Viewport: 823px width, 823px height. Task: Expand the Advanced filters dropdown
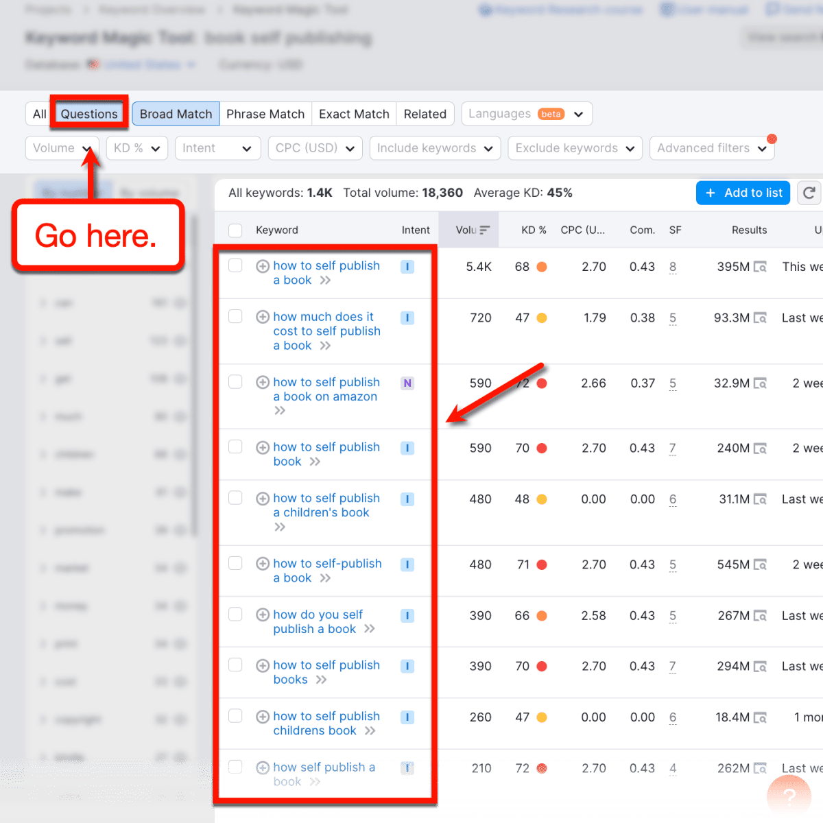pyautogui.click(x=712, y=147)
